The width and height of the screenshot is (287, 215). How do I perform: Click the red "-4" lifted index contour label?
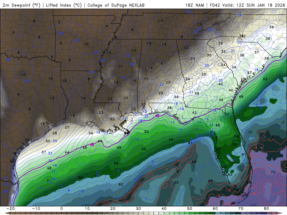pos(229,204)
